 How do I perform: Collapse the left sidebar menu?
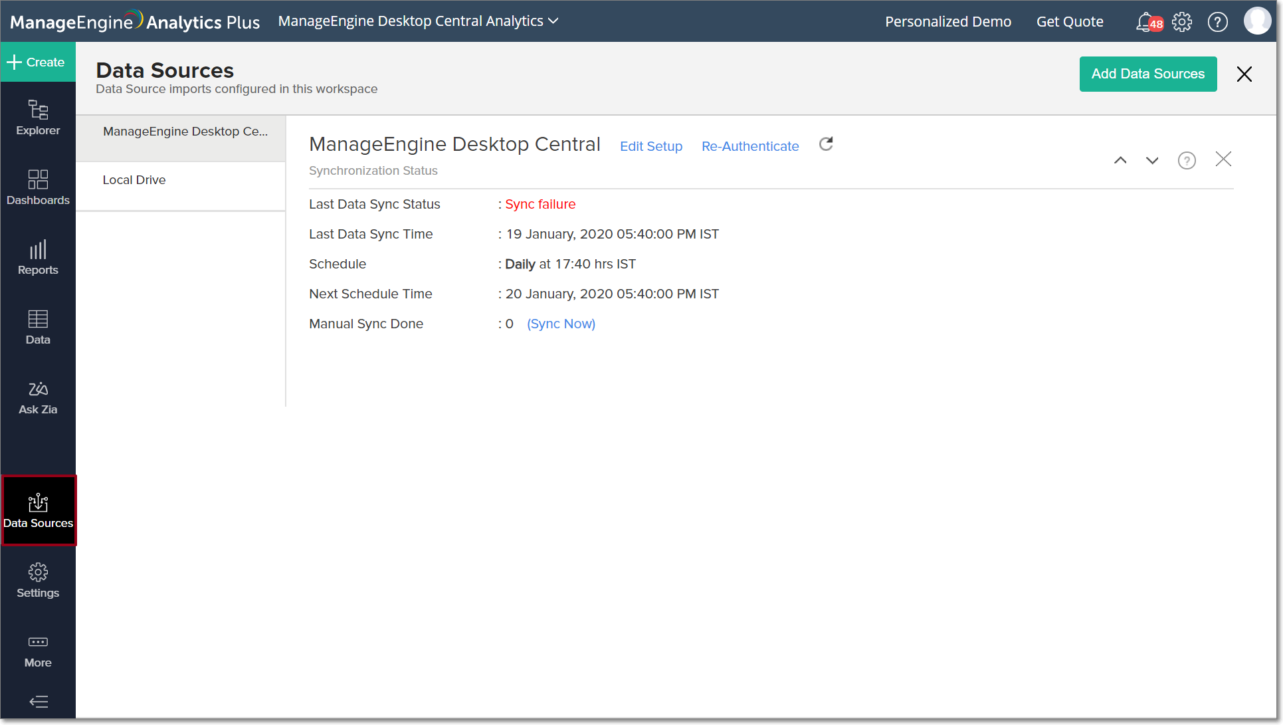[x=39, y=701]
